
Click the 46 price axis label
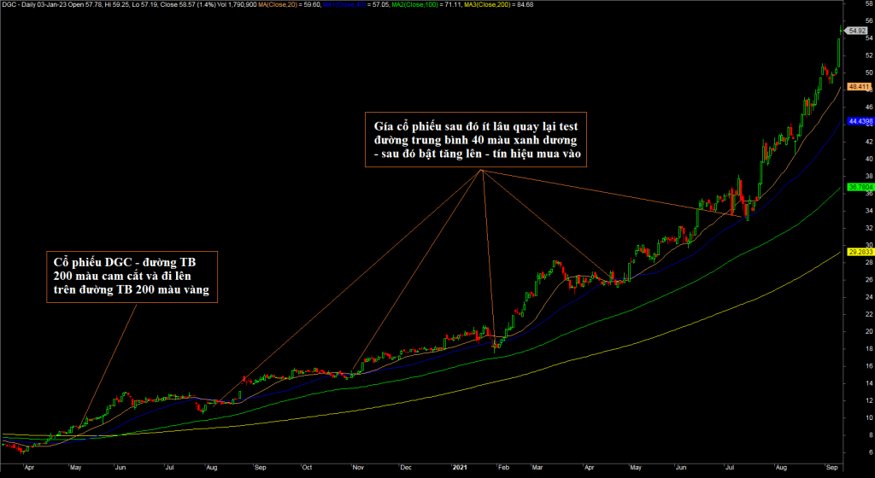coord(869,107)
